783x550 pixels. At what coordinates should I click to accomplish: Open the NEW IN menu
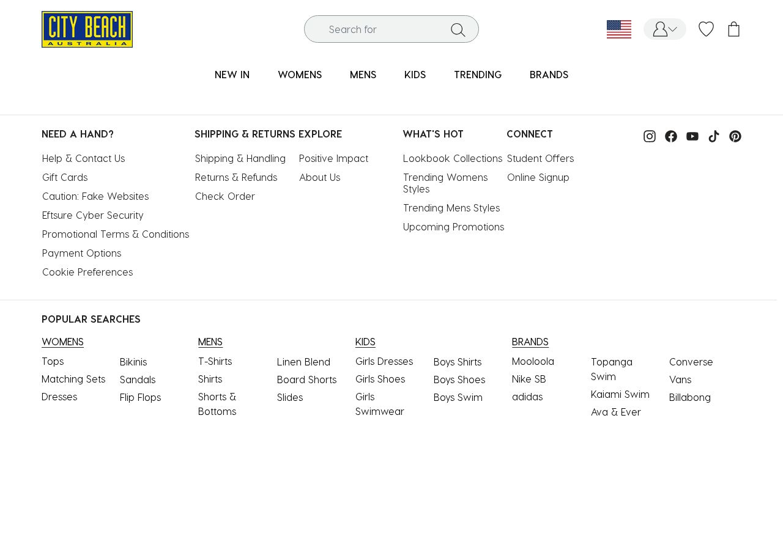(x=232, y=75)
